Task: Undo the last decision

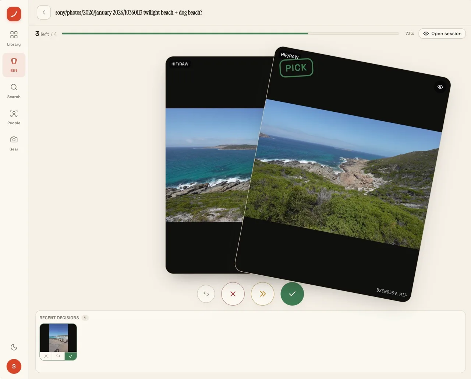Action: 206,294
